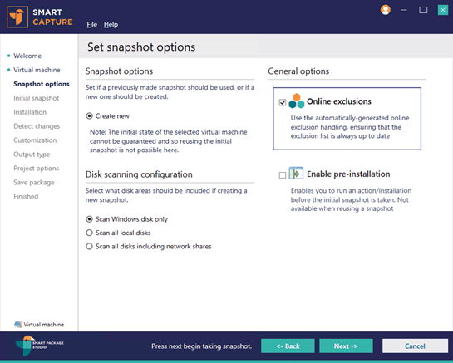Image resolution: width=453 pixels, height=363 pixels.
Task: Minimize the Smart Capture window
Action: coord(404,10)
